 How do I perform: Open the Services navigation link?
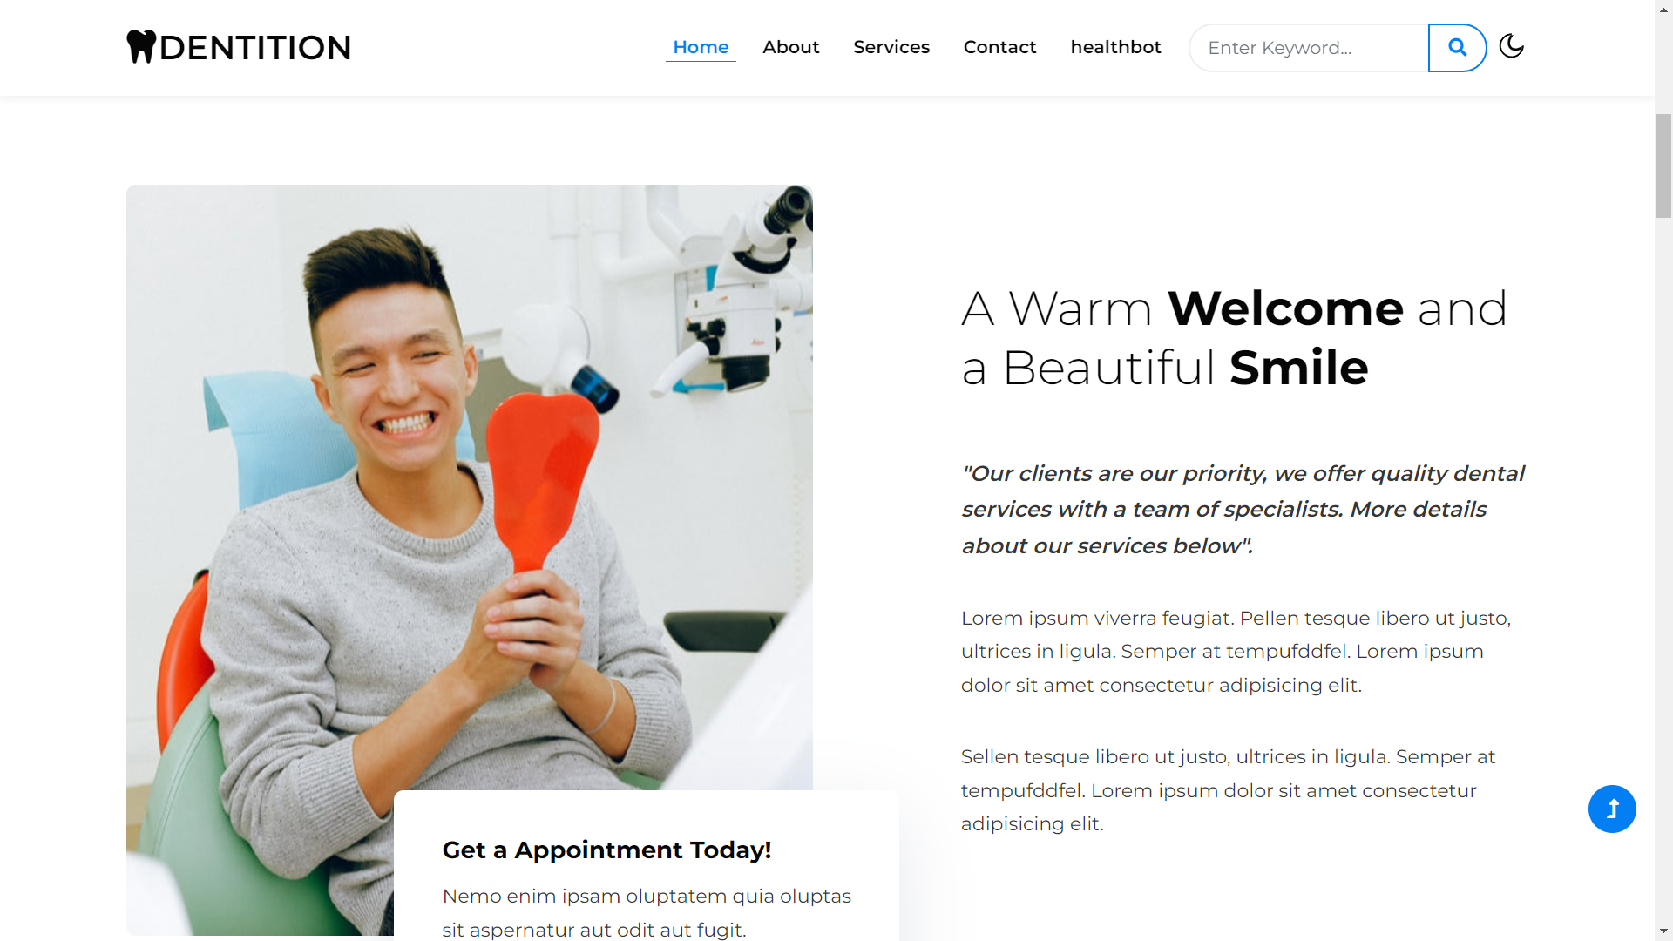click(891, 47)
